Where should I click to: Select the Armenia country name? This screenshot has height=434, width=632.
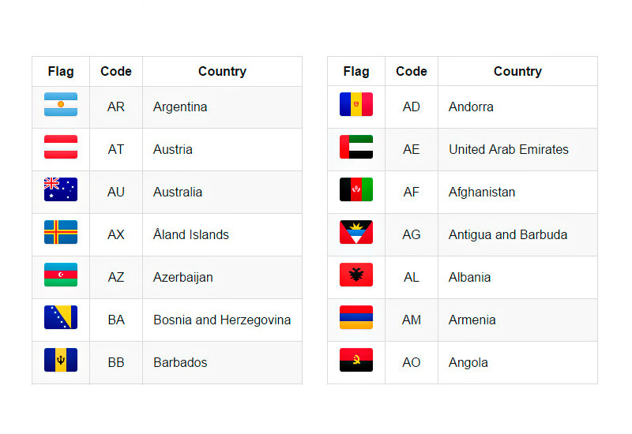pyautogui.click(x=472, y=320)
